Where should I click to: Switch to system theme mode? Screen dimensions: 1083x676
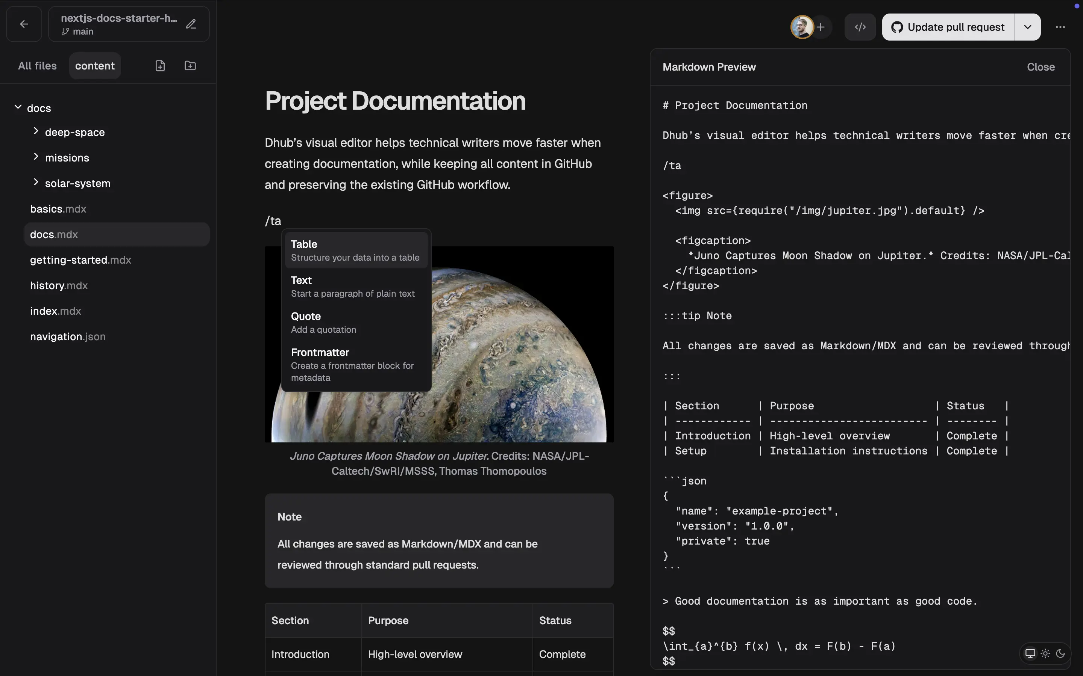pyautogui.click(x=1030, y=653)
